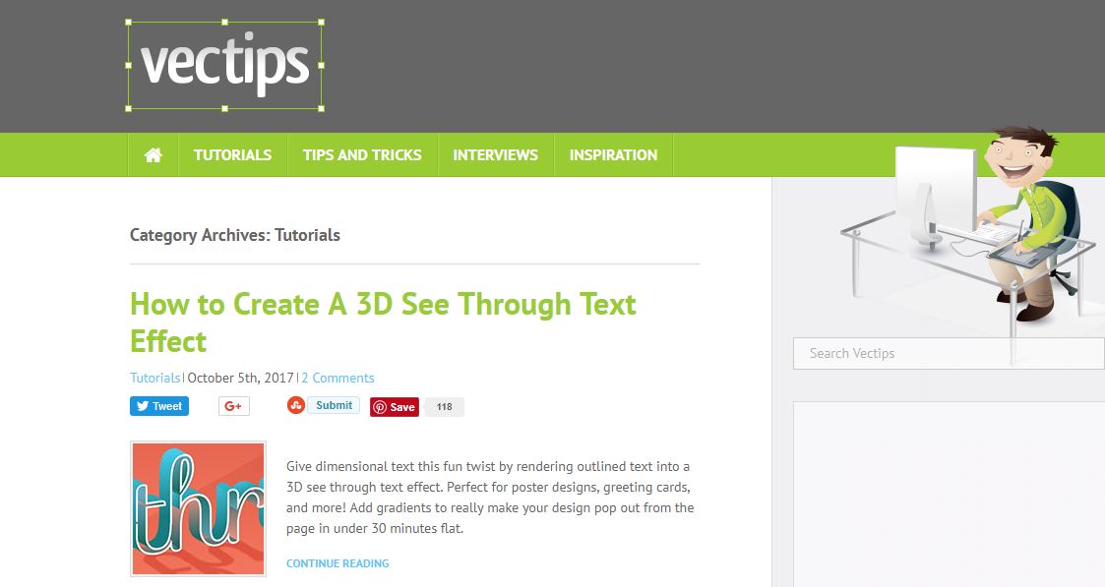Image resolution: width=1105 pixels, height=587 pixels.
Task: Open the Tutorials menu item
Action: 232,154
